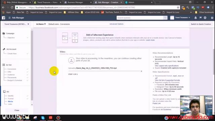Select Objective in the Campaign tree
Image resolution: width=215 pixels, height=121 pixels.
[x=11, y=38]
